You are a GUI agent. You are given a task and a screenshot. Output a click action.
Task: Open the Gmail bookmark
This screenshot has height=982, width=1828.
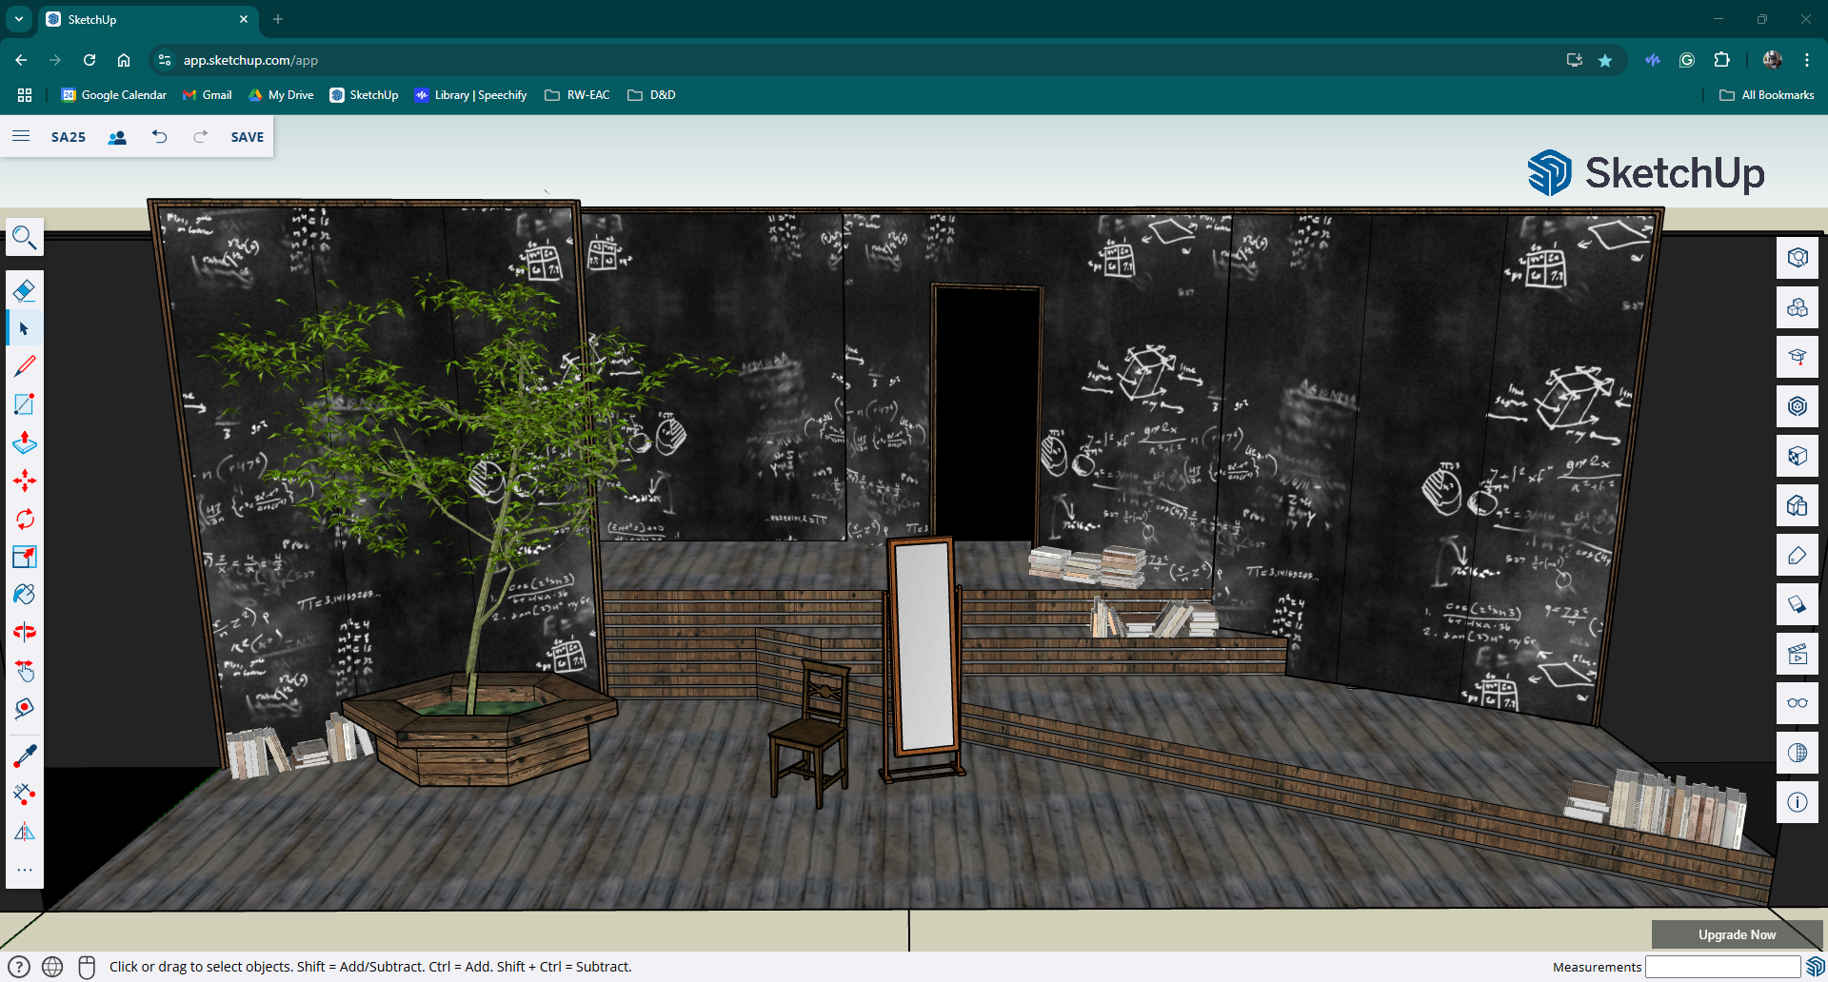[x=207, y=95]
